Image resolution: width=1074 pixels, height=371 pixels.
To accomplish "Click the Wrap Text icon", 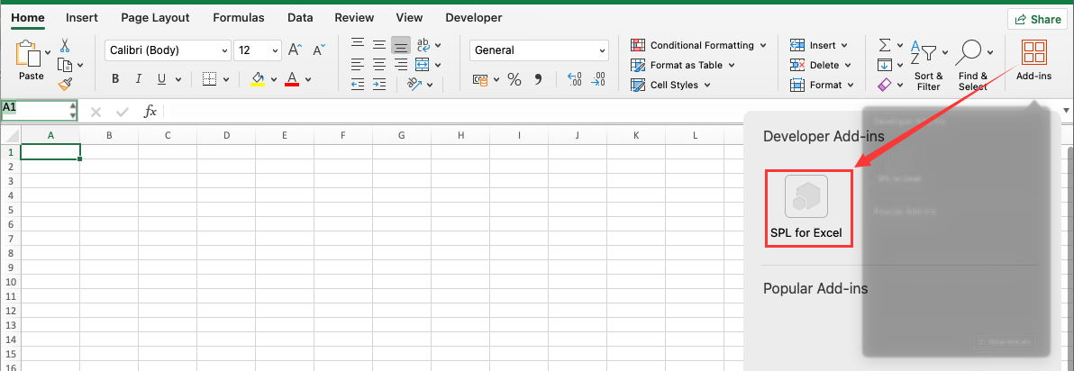I will [423, 44].
